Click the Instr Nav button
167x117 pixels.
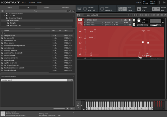click(71, 11)
